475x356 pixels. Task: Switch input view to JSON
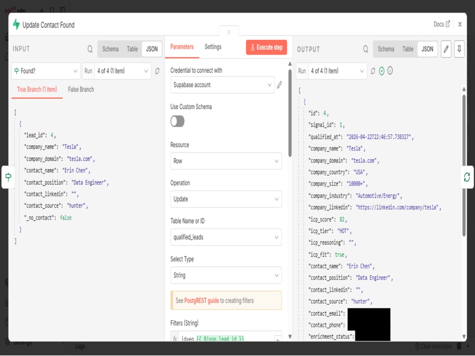click(152, 49)
